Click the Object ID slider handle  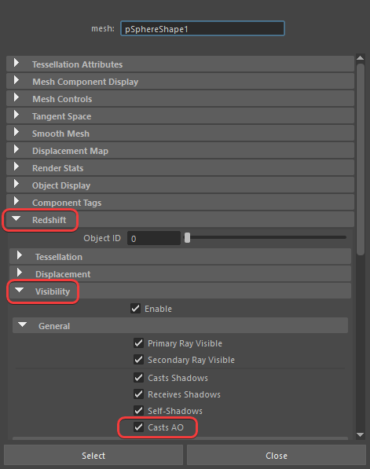[x=187, y=238]
